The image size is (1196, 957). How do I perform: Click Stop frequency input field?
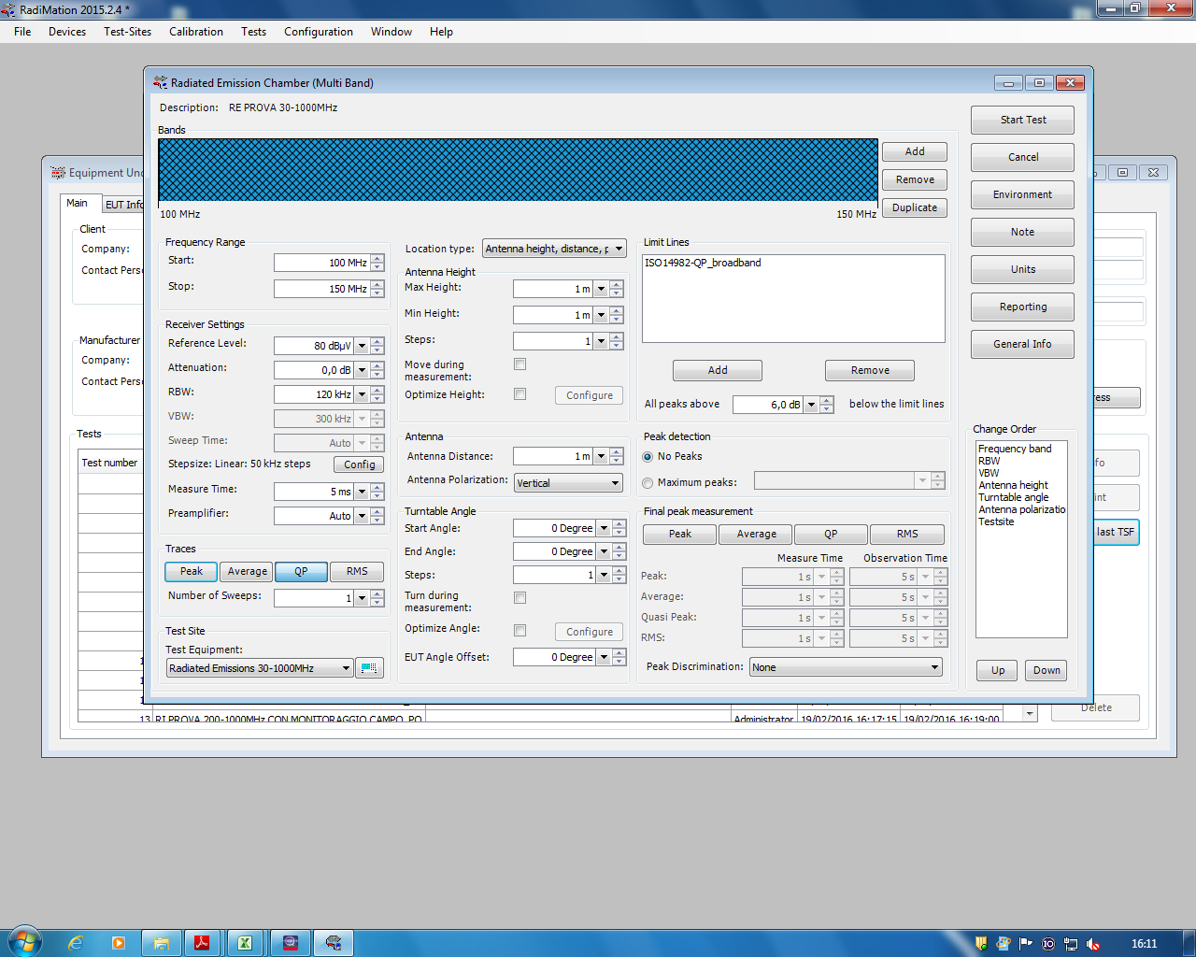[322, 289]
